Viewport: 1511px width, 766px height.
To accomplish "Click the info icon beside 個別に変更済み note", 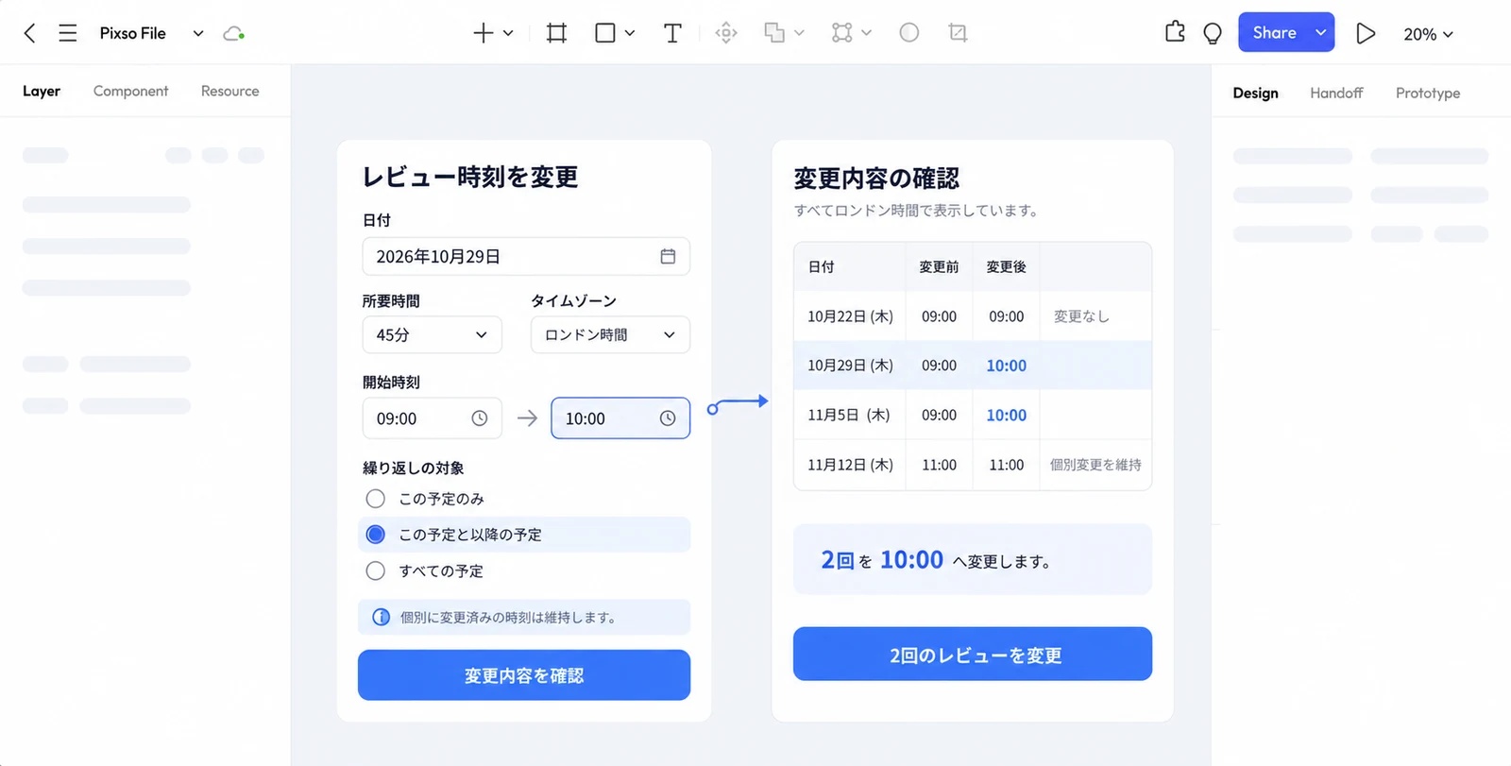I will (381, 617).
